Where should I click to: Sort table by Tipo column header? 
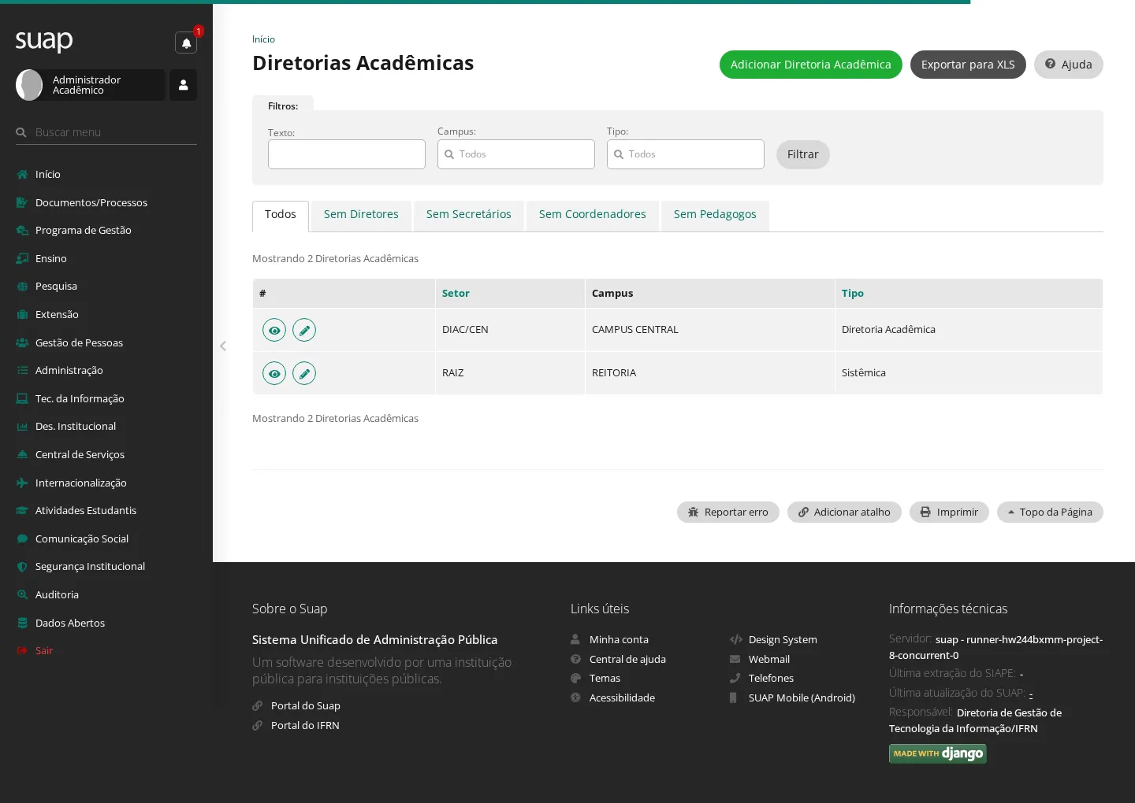853,293
